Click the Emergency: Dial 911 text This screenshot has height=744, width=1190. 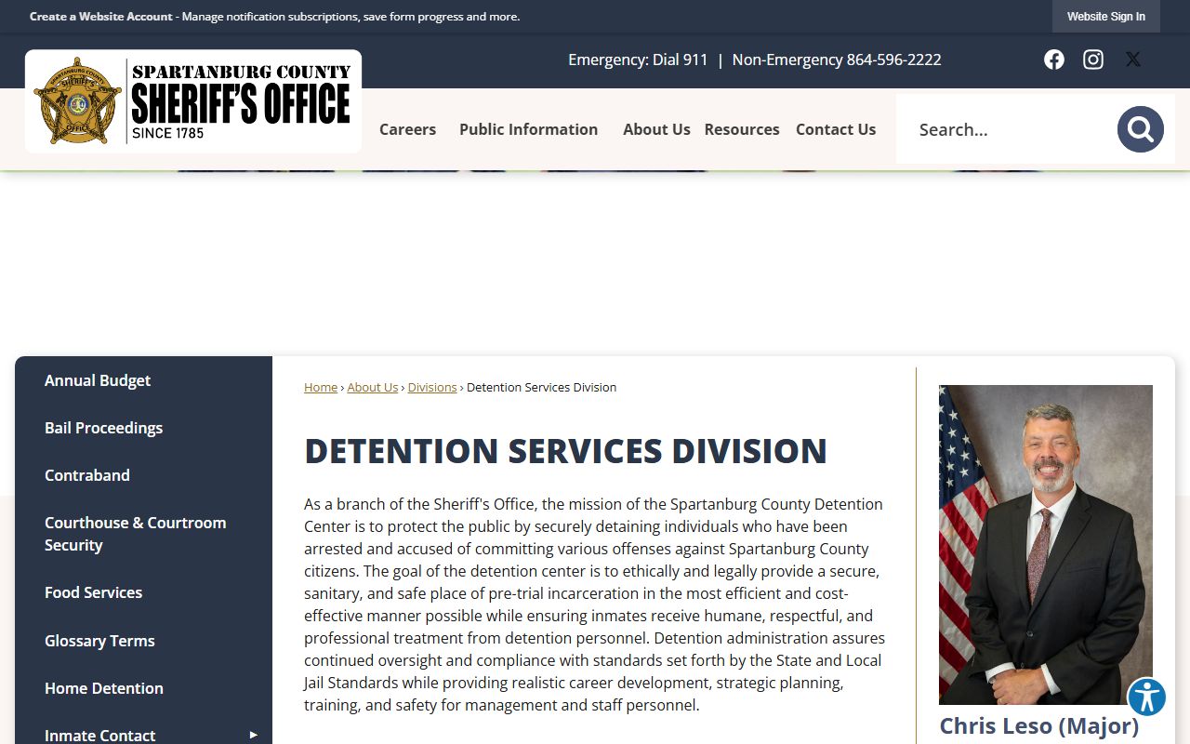pos(638,60)
